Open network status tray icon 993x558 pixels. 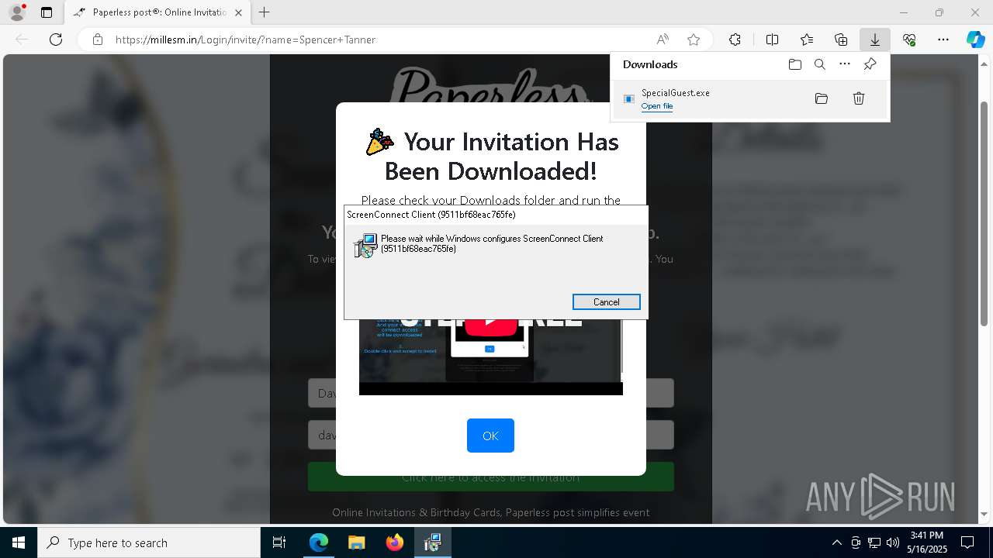pyautogui.click(x=874, y=542)
